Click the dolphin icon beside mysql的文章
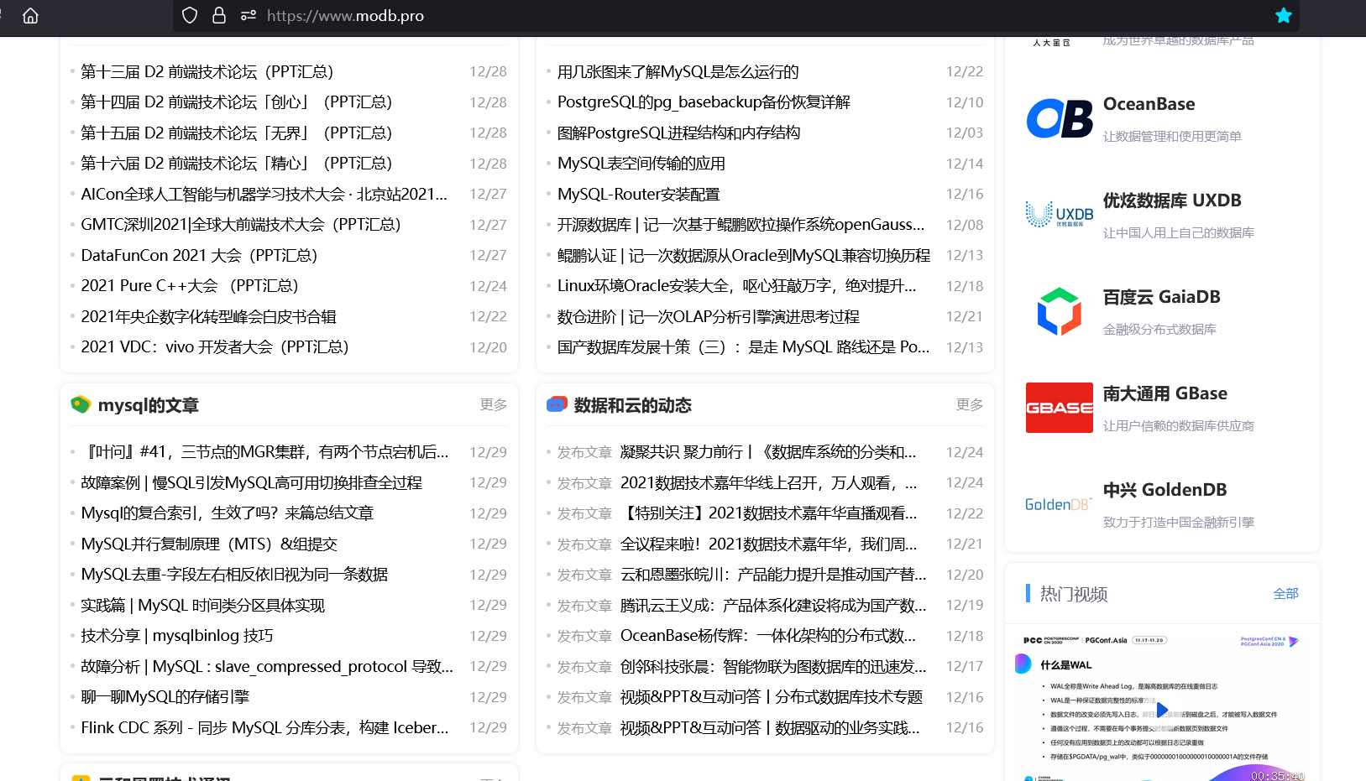Image resolution: width=1366 pixels, height=781 pixels. pyautogui.click(x=80, y=404)
